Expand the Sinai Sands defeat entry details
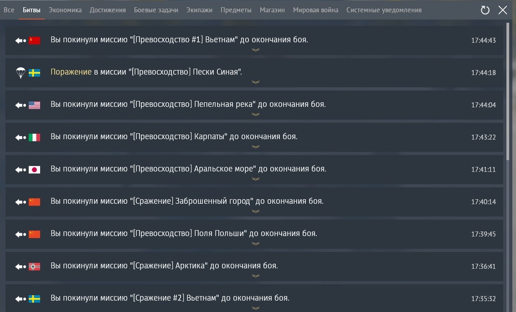This screenshot has height=312, width=516. tap(256, 82)
